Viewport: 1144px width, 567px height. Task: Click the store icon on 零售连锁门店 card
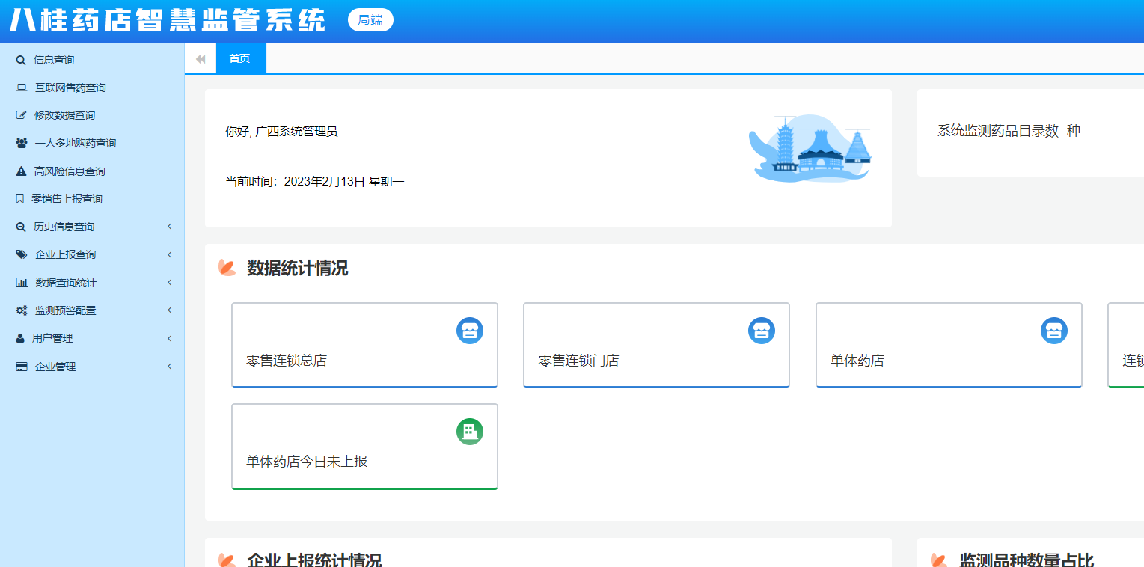coord(762,331)
